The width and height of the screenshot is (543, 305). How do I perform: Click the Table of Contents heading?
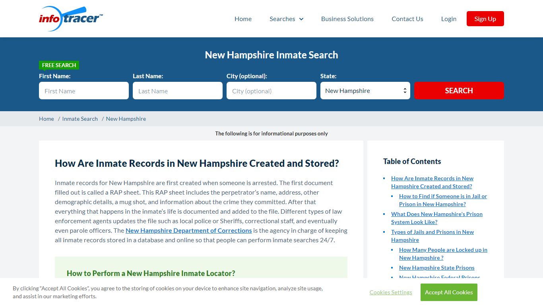click(x=412, y=161)
